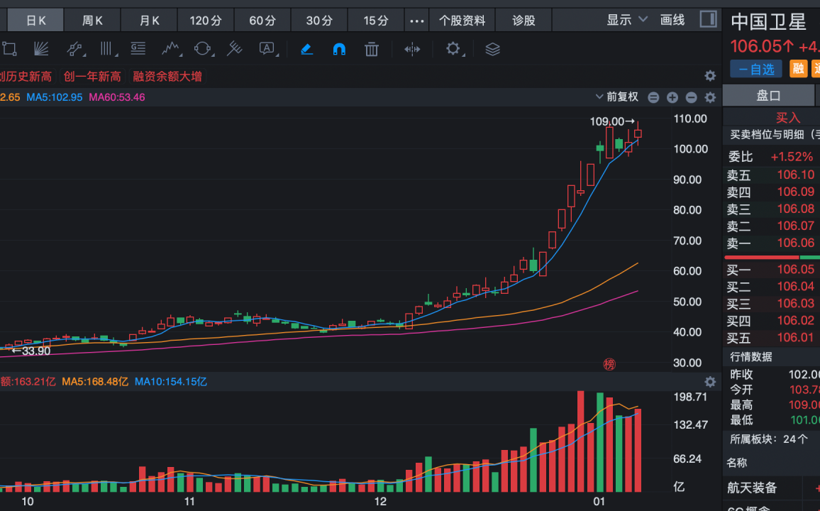Select the eraser/highlighter drawing tool
The height and width of the screenshot is (511, 820).
coord(306,49)
